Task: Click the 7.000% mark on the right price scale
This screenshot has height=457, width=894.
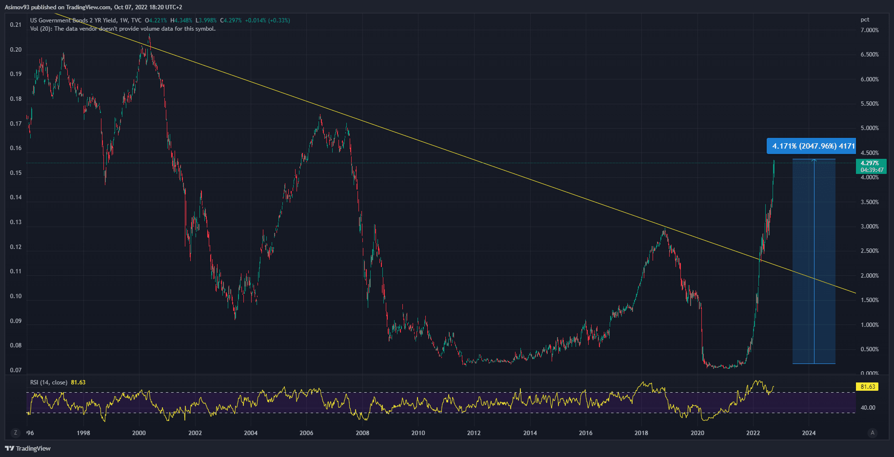Action: 870,30
